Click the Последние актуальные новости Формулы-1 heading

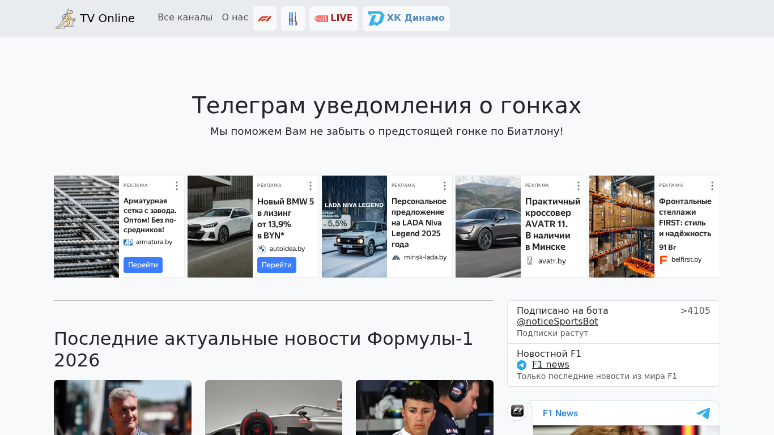[263, 349]
